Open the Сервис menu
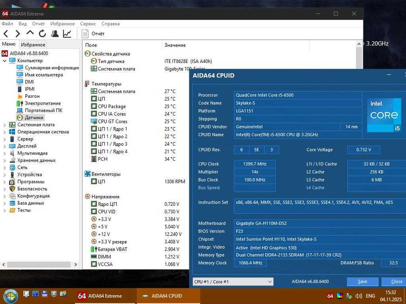The height and width of the screenshot is (304, 406). (x=88, y=24)
